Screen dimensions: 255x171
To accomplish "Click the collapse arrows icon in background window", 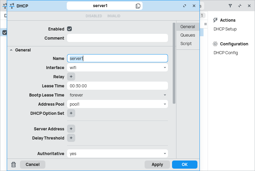I will point(240,6).
